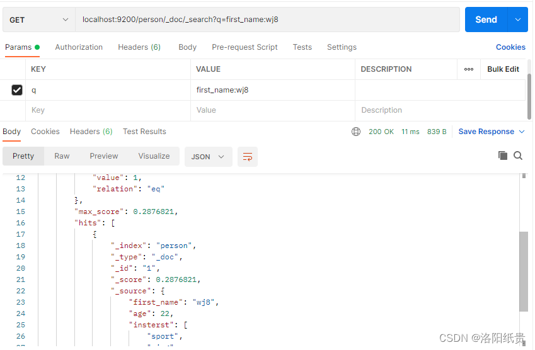Image resolution: width=535 pixels, height=350 pixels.
Task: Open the request Headers (6) tab
Action: [139, 47]
